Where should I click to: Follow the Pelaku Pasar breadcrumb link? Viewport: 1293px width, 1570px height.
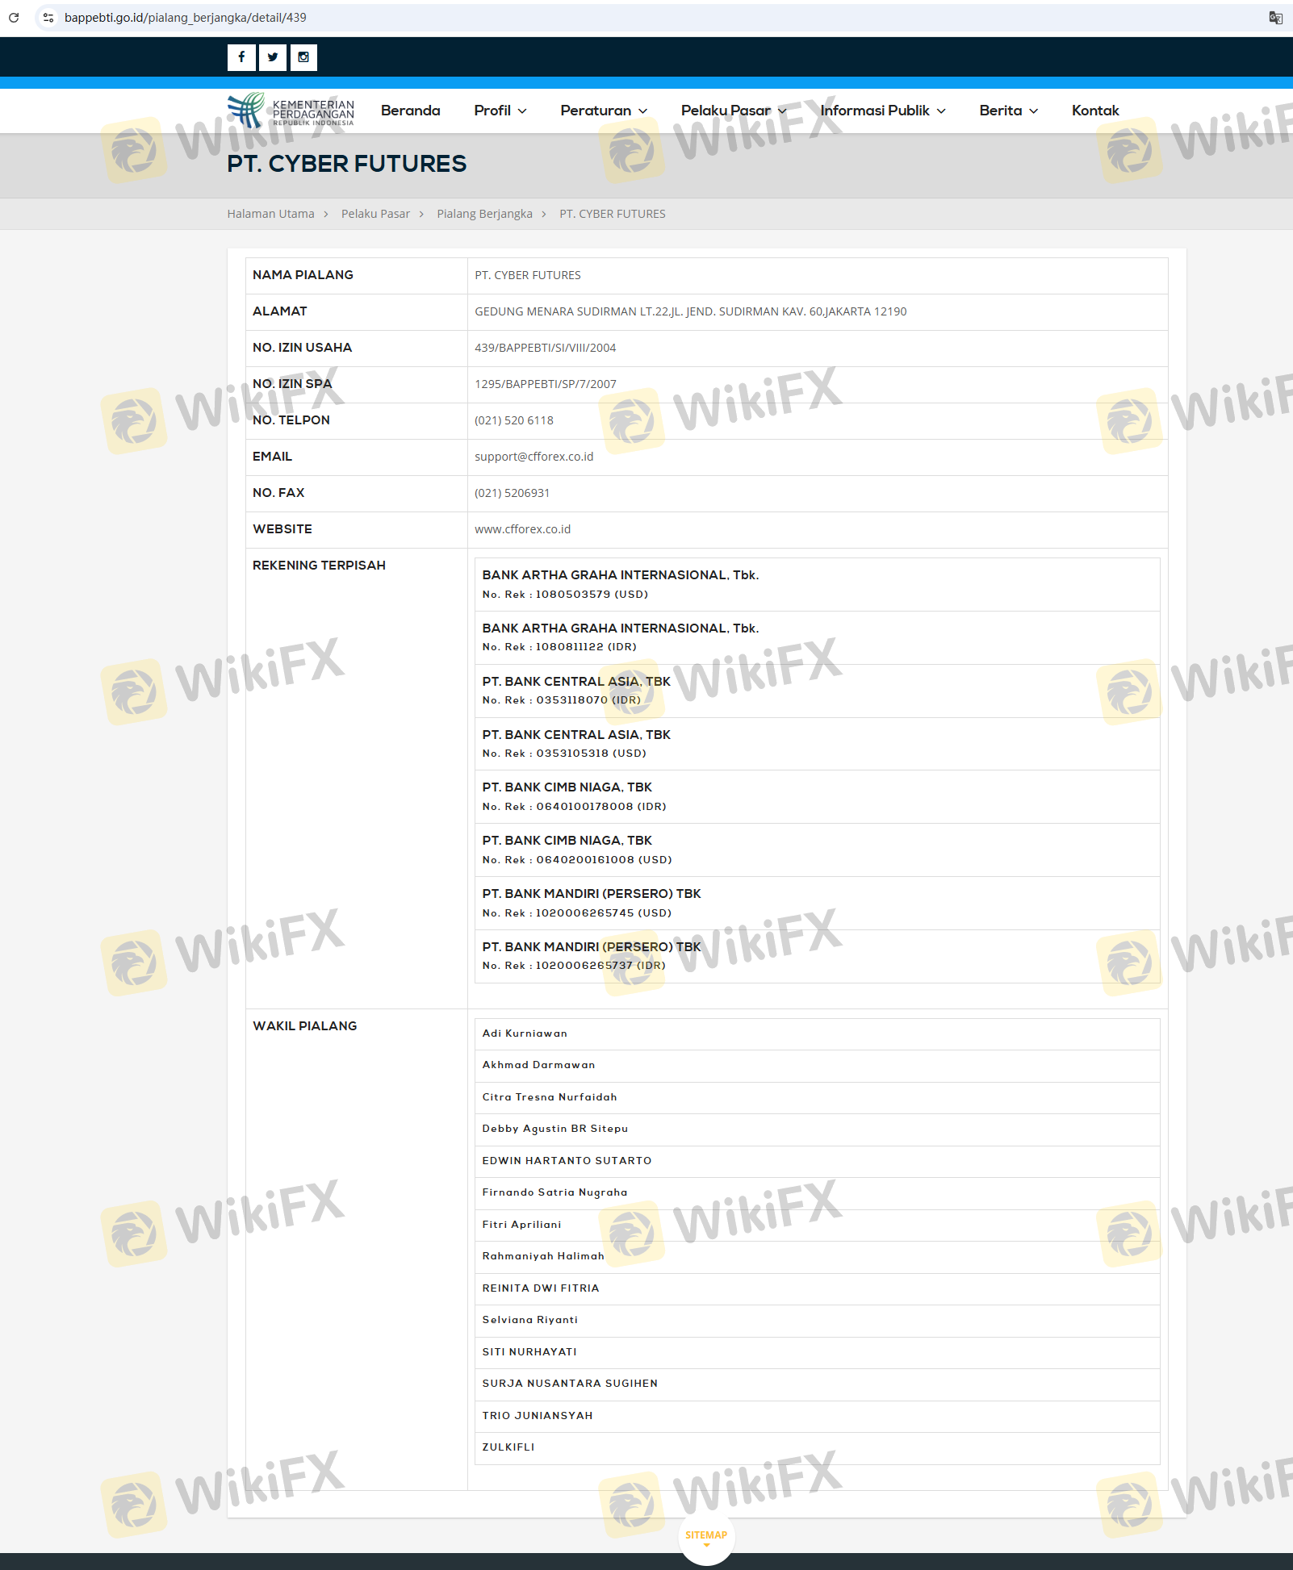[375, 214]
